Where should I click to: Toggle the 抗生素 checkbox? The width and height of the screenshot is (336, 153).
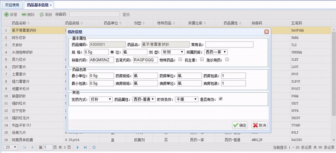(x=202, y=59)
